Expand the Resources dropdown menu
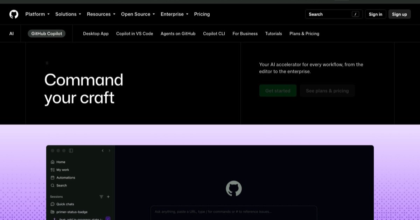 pos(101,14)
